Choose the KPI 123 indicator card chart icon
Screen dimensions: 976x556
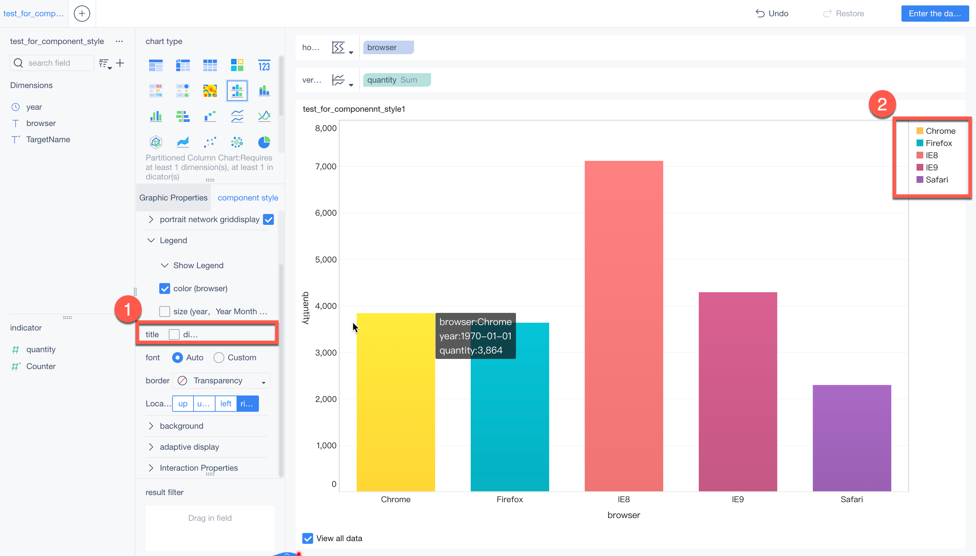coord(264,65)
